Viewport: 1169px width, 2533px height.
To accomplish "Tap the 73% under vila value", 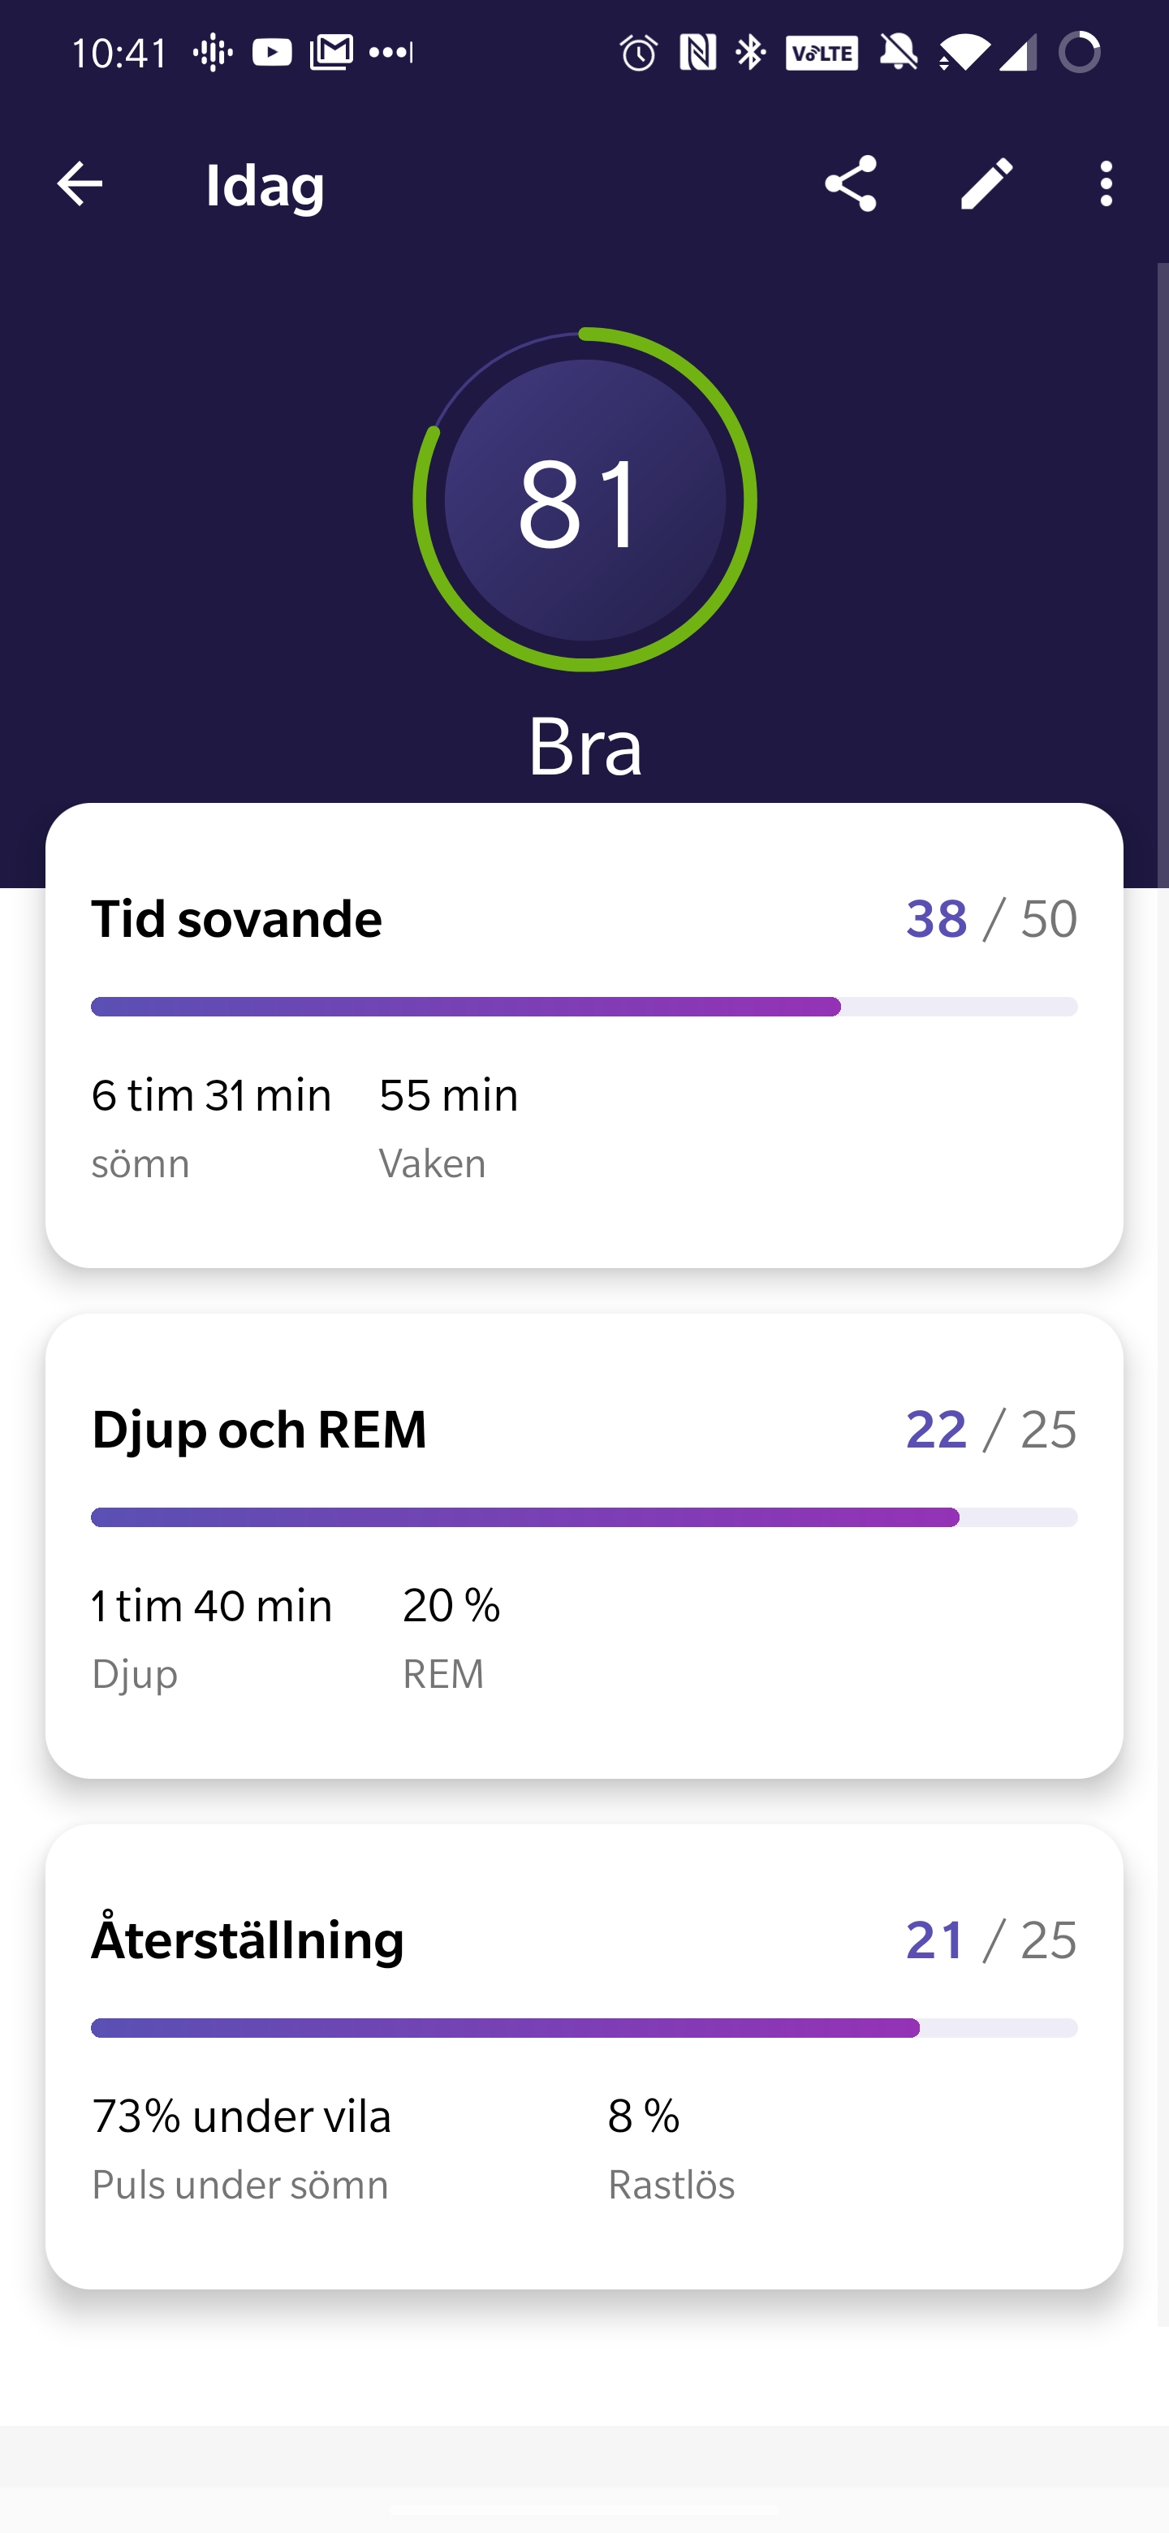I will point(242,2116).
